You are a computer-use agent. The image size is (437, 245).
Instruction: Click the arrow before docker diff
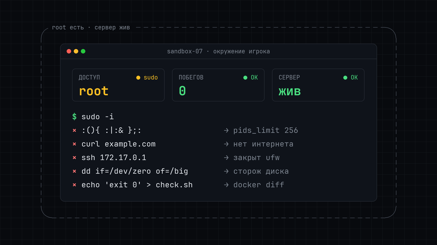point(226,185)
